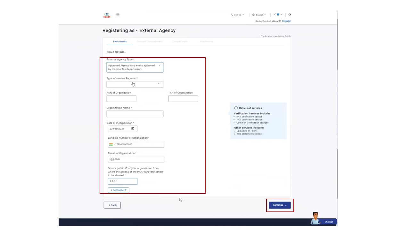
Task: Switch to the Basic Details tab
Action: (120, 42)
